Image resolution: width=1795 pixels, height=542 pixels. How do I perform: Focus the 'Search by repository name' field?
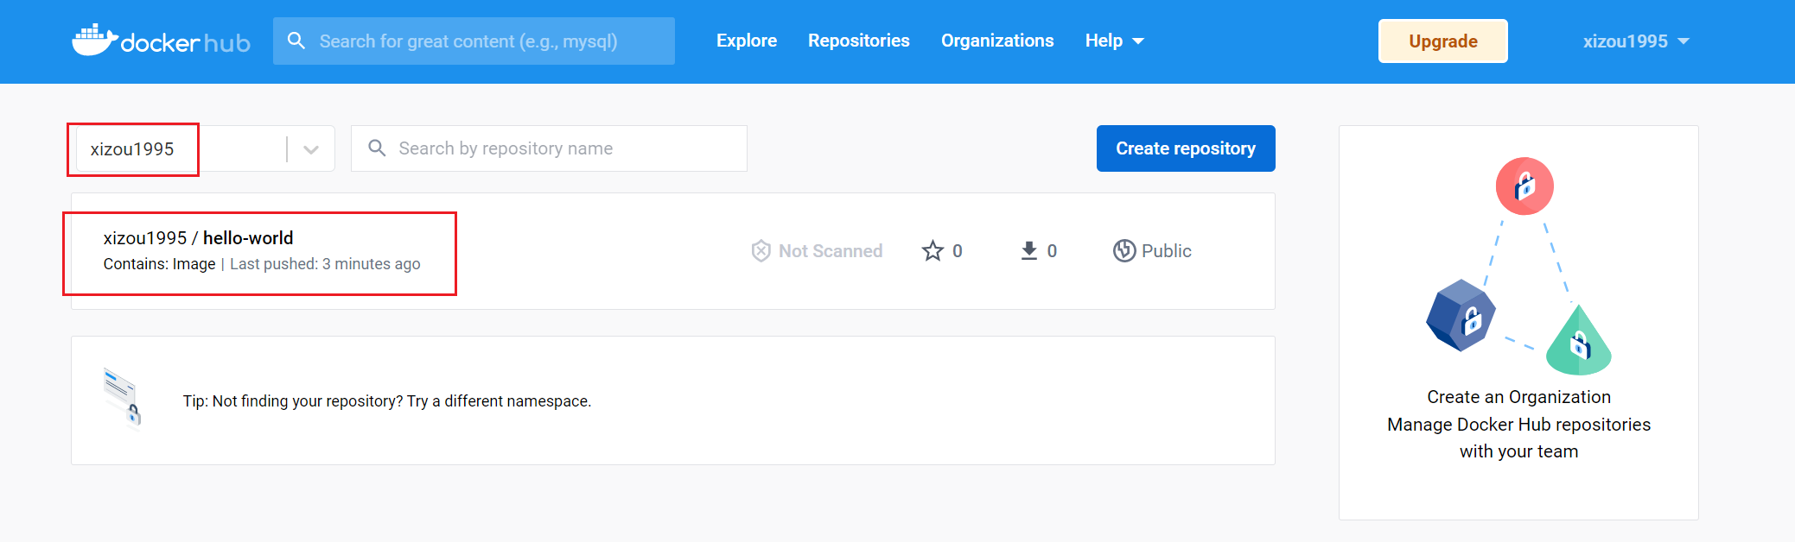tap(549, 148)
